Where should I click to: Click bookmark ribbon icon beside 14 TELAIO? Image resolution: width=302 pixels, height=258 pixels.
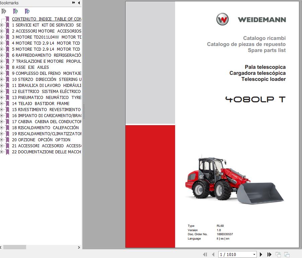click(x=7, y=104)
